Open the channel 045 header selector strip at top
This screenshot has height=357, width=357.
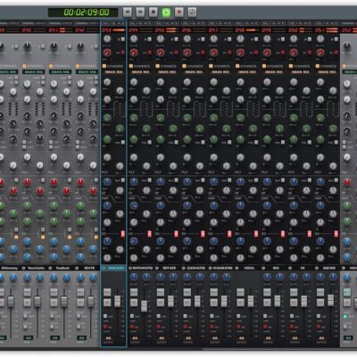[167, 23]
